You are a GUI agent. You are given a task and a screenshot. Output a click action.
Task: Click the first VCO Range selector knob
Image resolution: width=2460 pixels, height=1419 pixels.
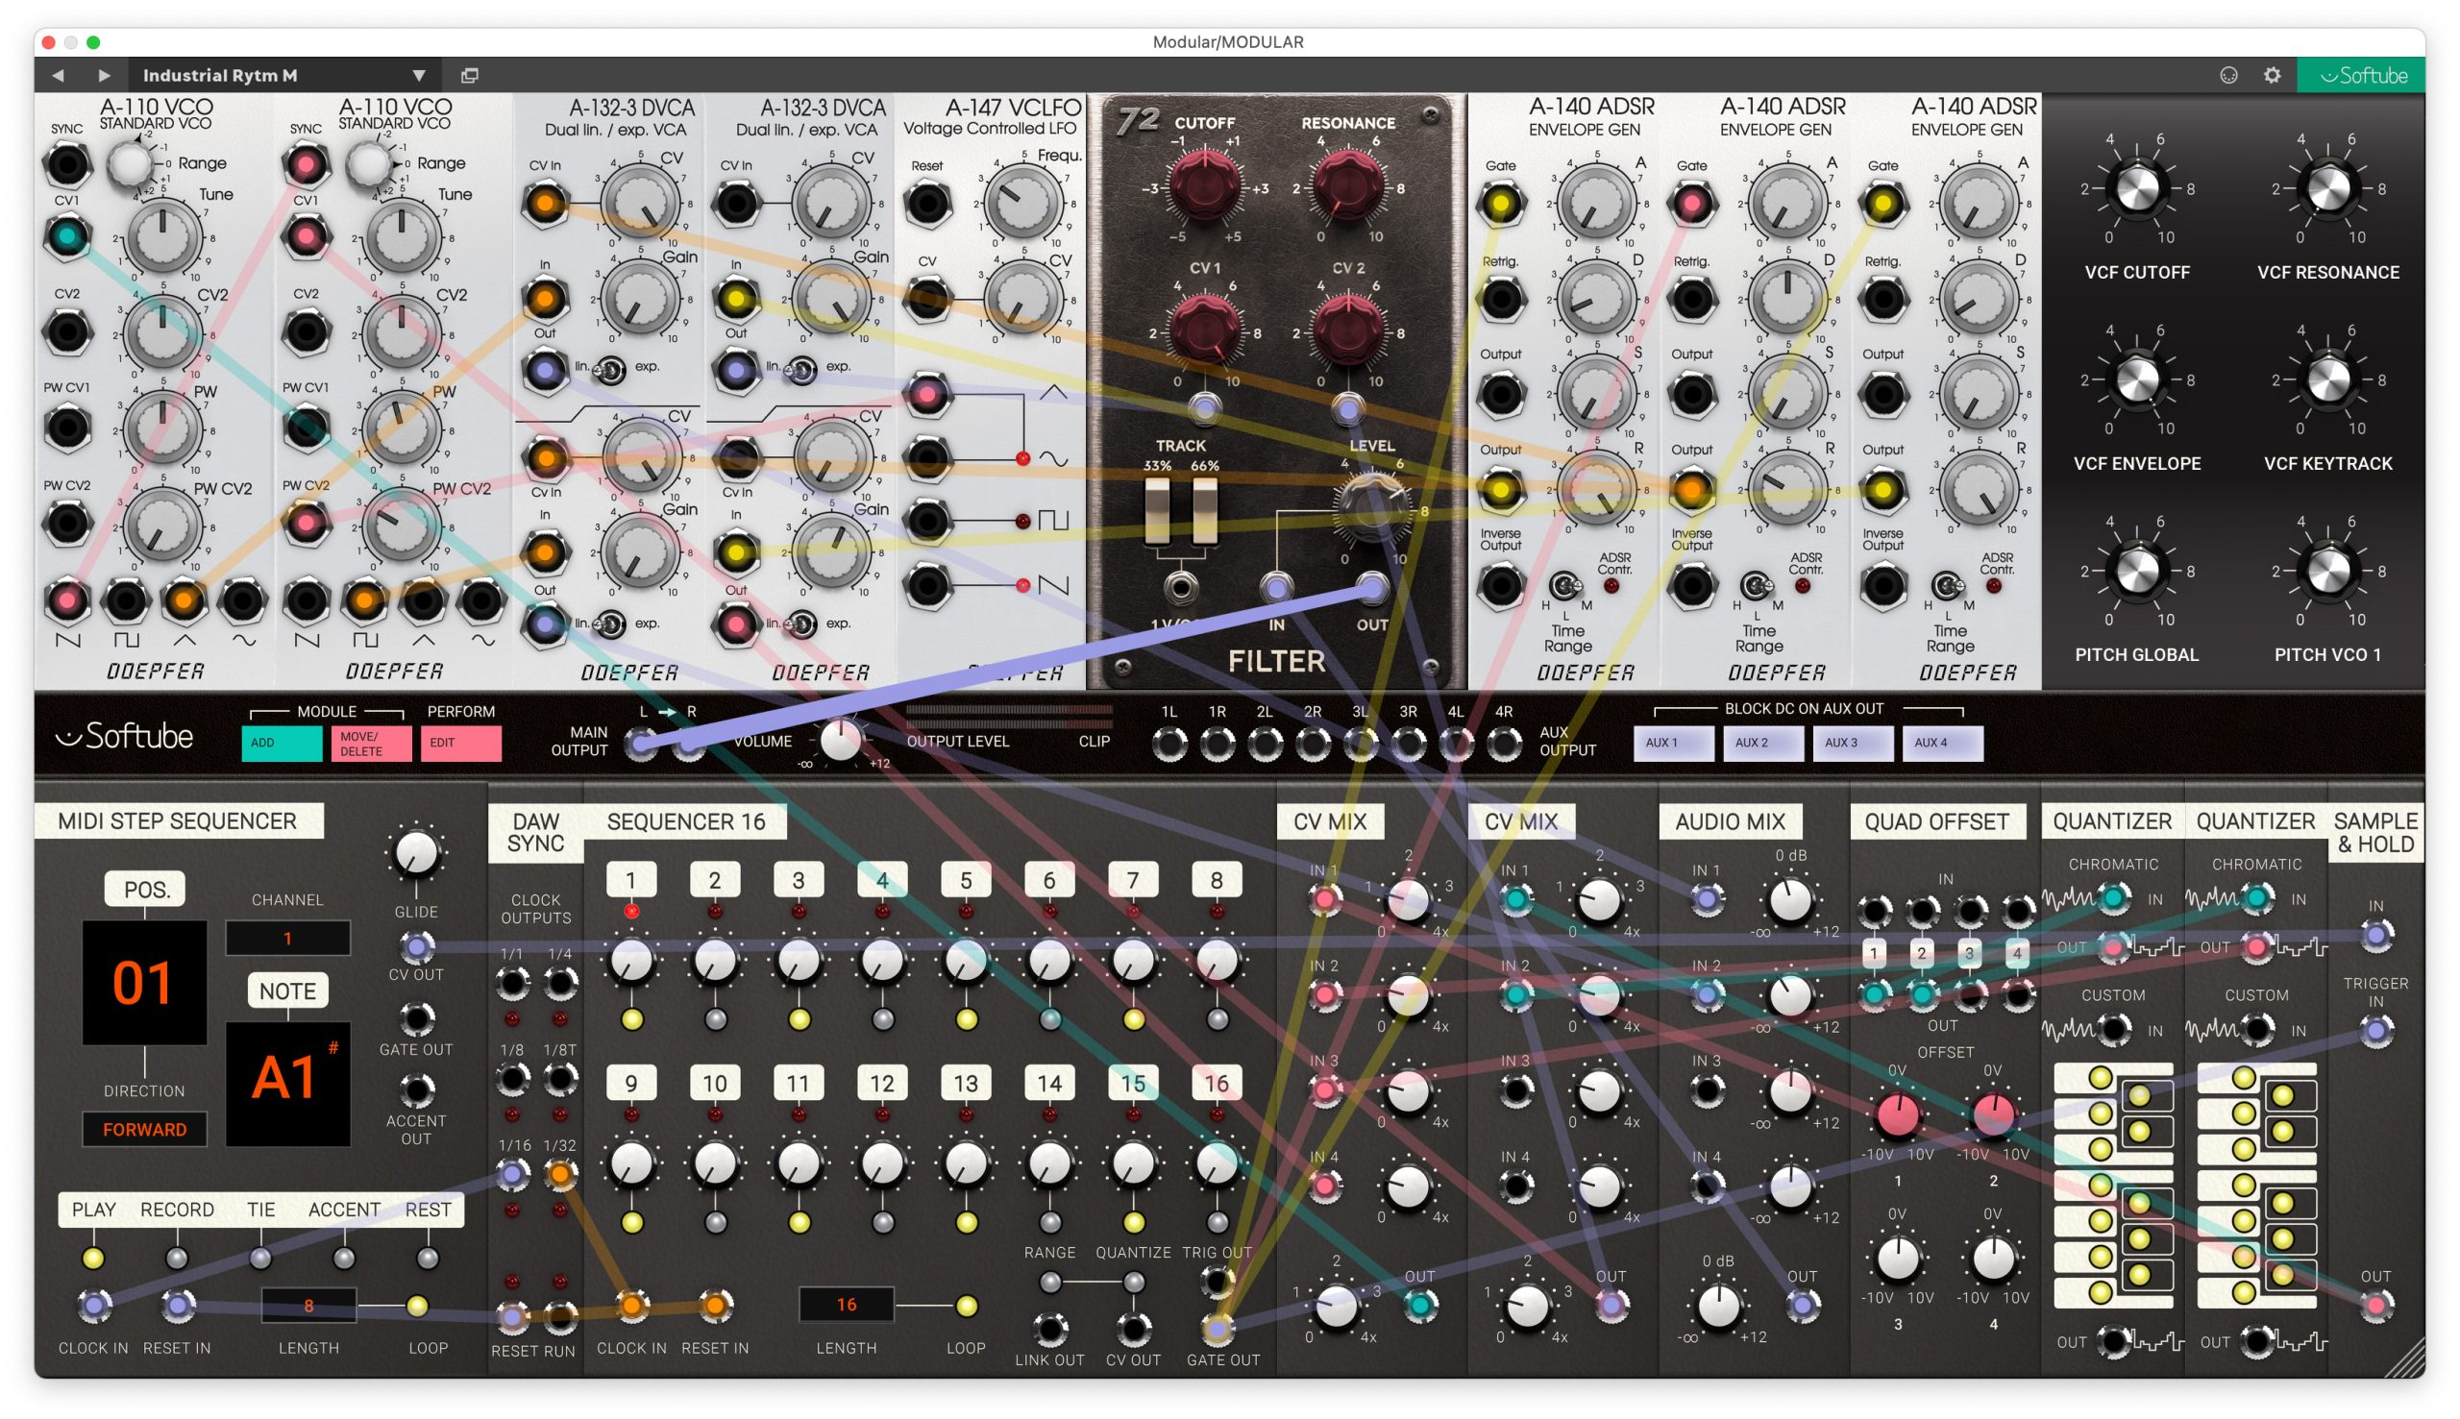click(x=130, y=163)
